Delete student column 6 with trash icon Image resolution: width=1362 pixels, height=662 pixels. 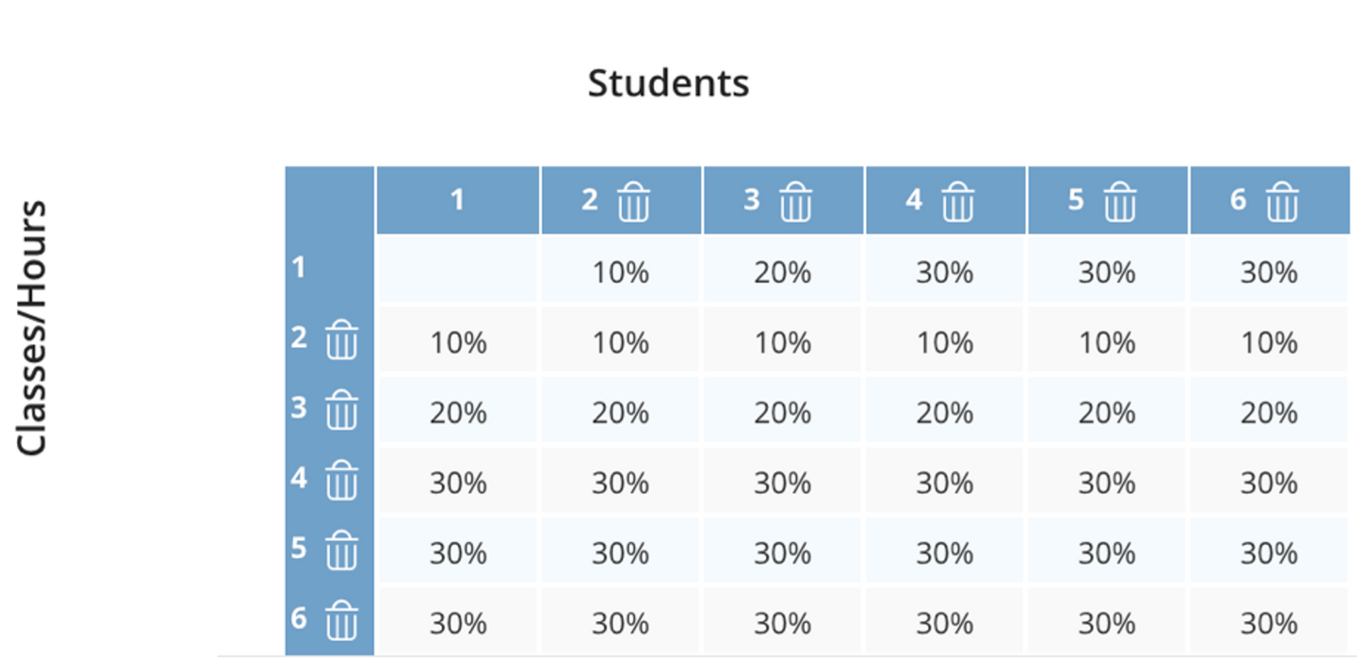[x=1282, y=202]
